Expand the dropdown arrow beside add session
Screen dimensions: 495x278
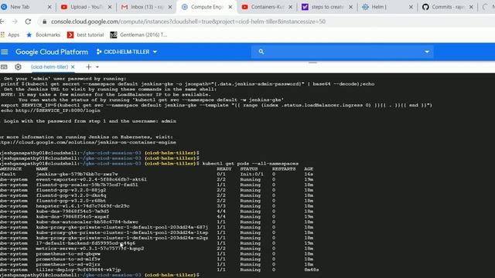coord(97,67)
